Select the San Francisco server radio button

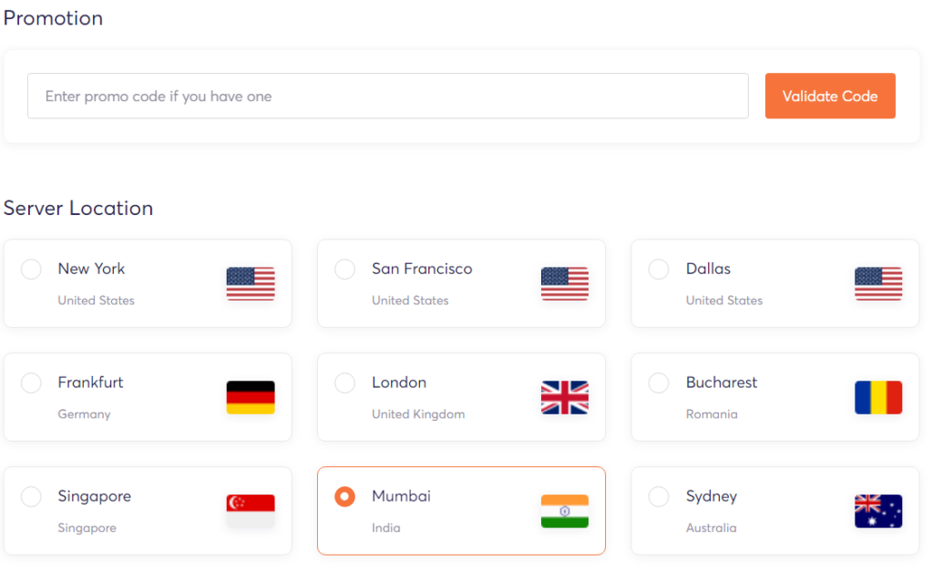point(344,269)
